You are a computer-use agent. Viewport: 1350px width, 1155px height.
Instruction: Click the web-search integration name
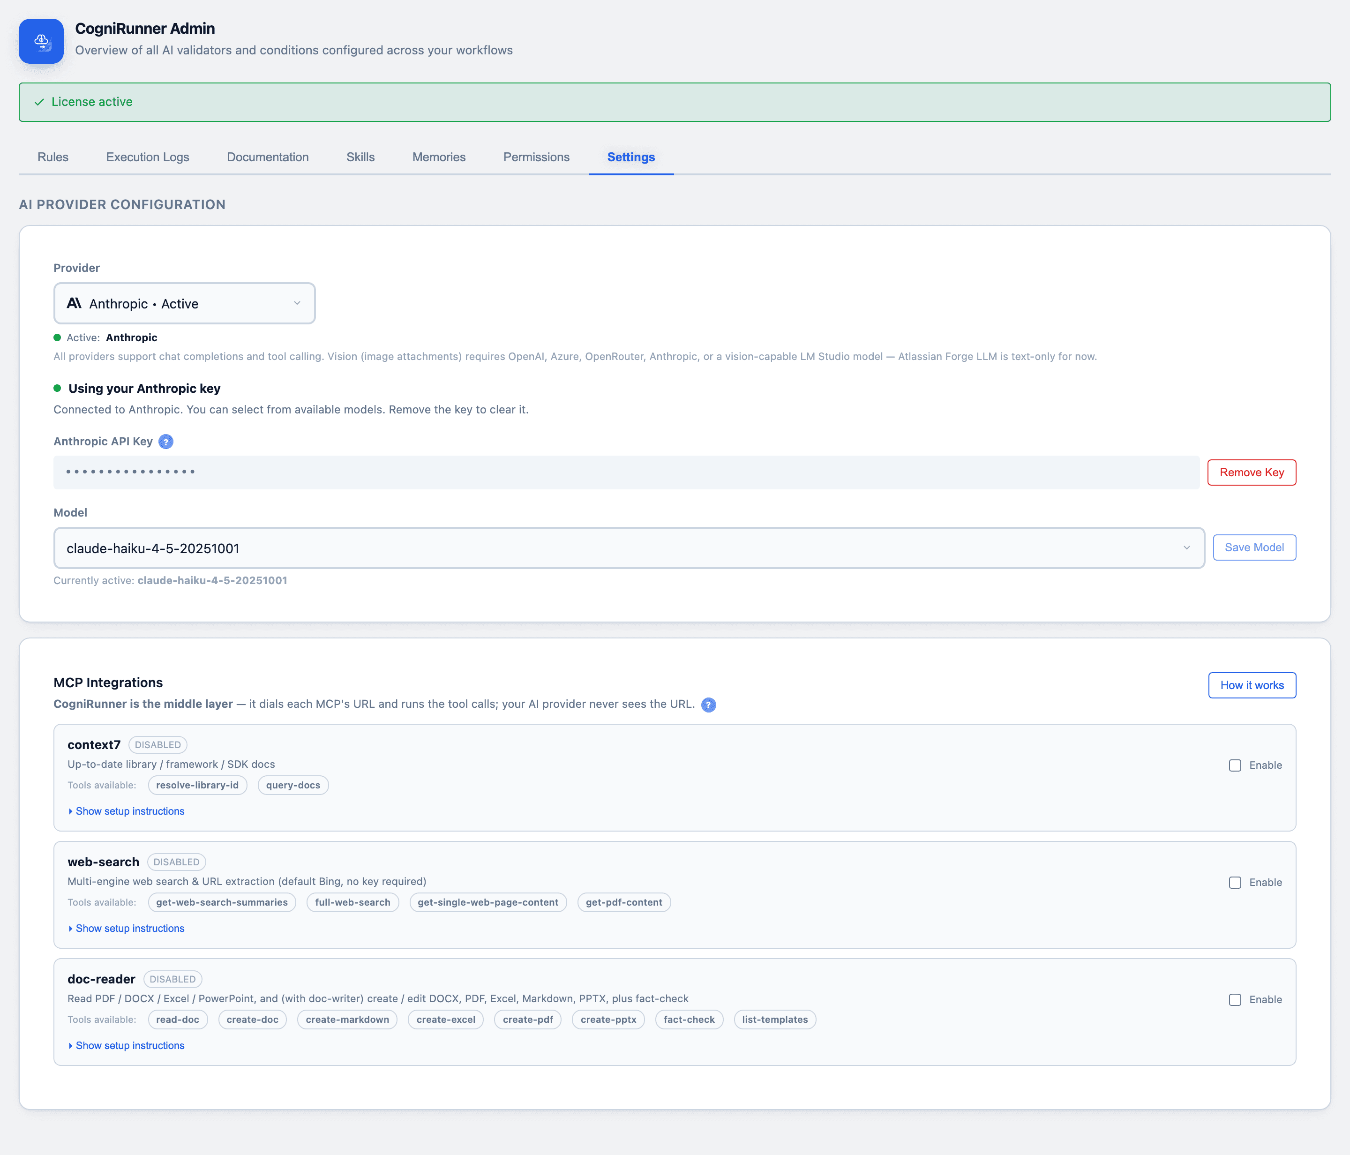pos(104,862)
